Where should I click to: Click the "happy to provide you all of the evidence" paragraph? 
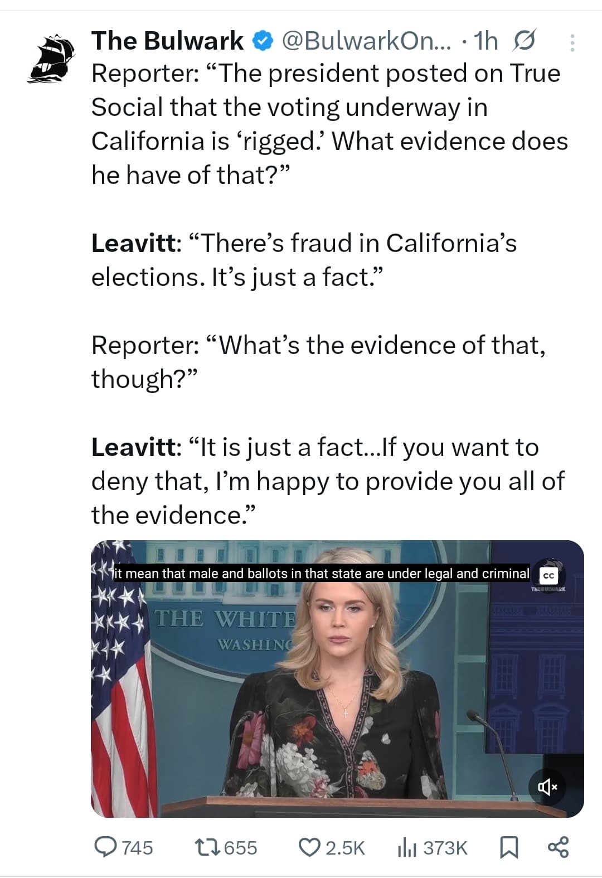328,481
